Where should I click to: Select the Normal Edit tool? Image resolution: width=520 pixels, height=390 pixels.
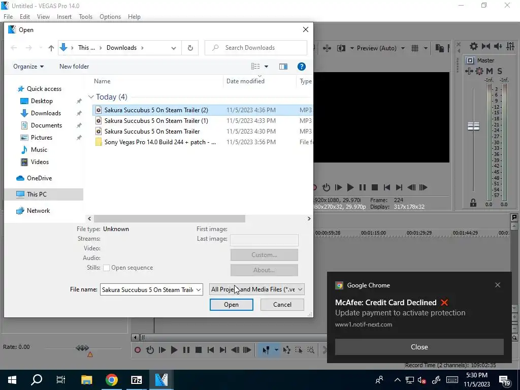click(x=266, y=350)
